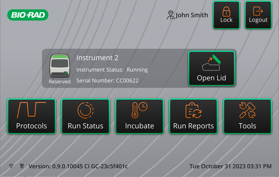Open the Tools menu
This screenshot has height=177, width=279.
[x=247, y=116]
